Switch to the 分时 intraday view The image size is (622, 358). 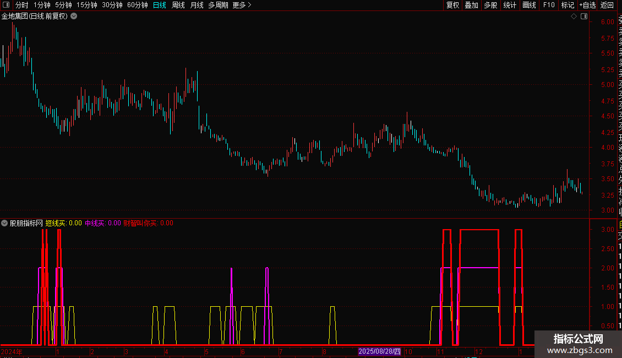click(x=22, y=5)
